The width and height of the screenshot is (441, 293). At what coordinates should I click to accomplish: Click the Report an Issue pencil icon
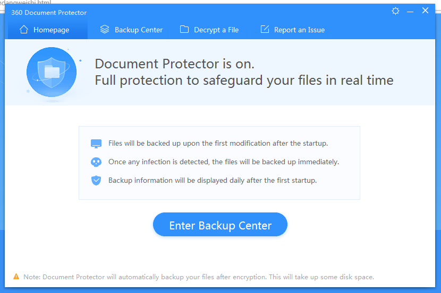tap(265, 29)
